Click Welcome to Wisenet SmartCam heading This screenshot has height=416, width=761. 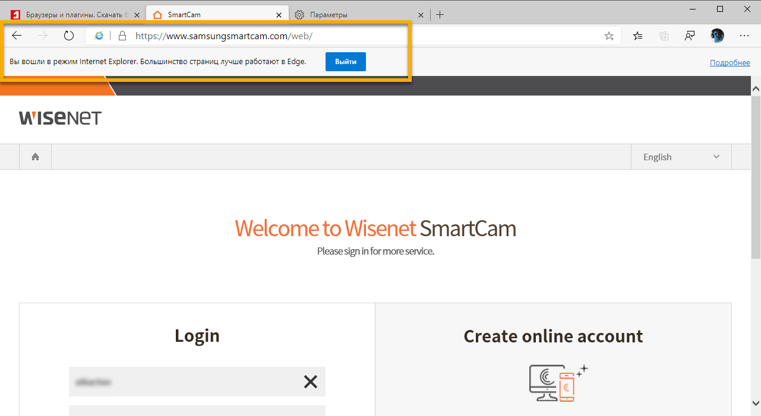coord(375,228)
